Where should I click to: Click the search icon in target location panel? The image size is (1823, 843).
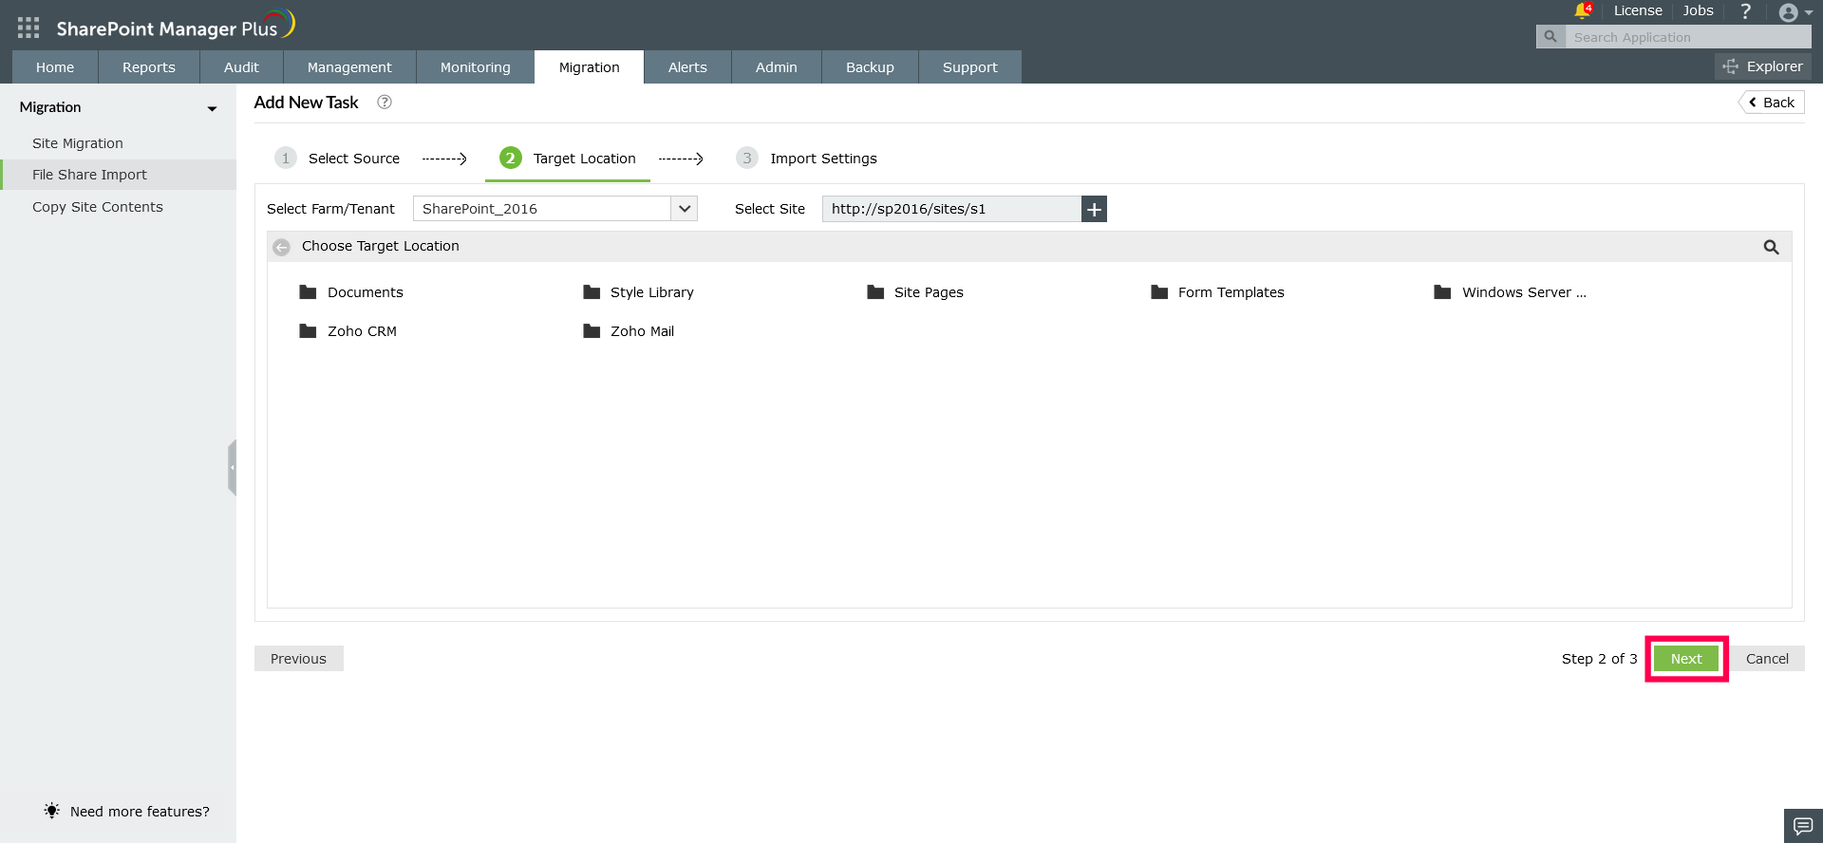click(x=1771, y=247)
